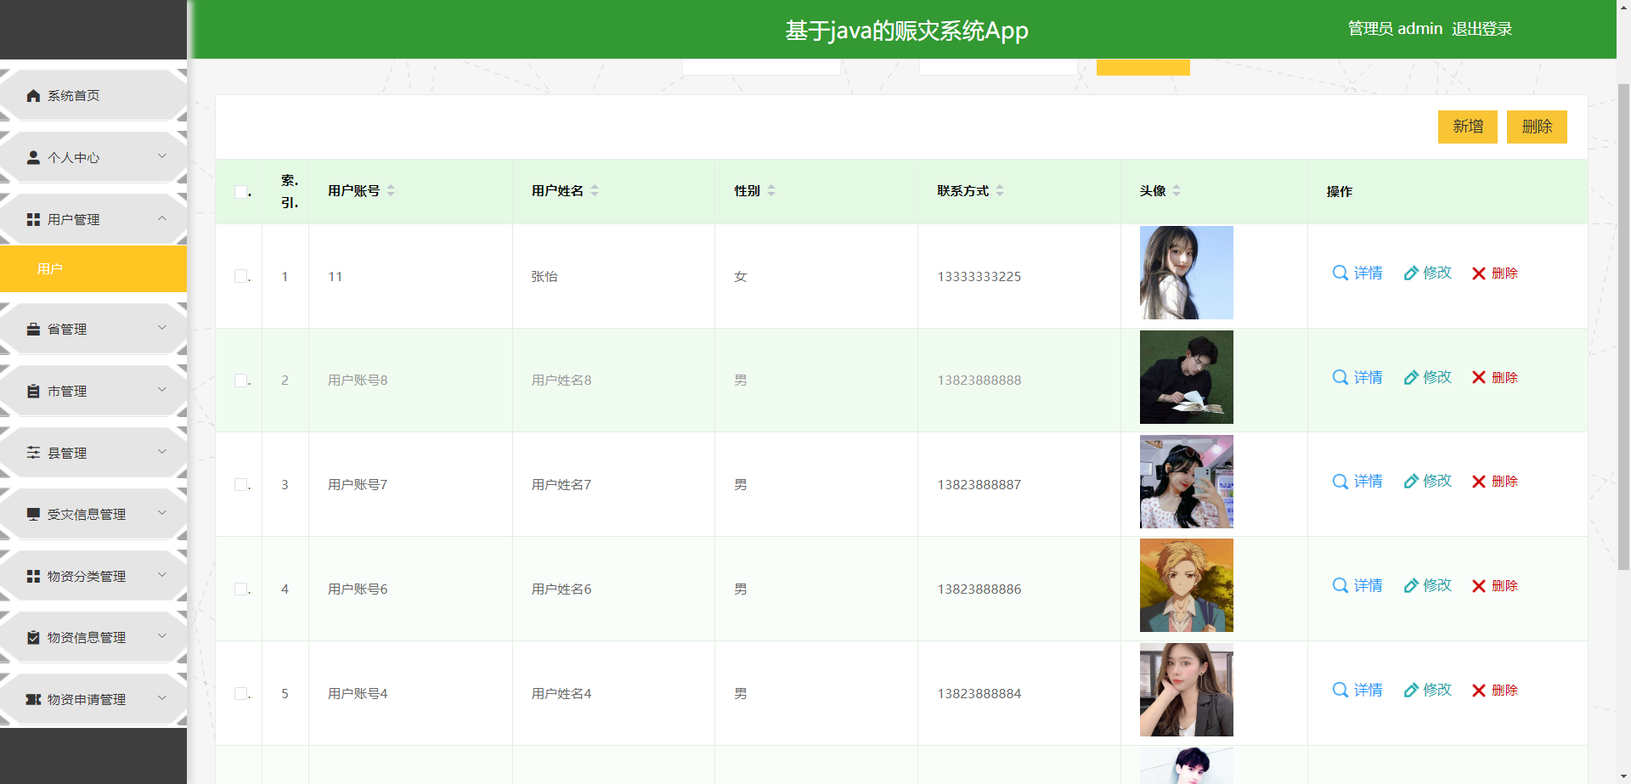Click red X icon in row 用户账号6

(1479, 586)
